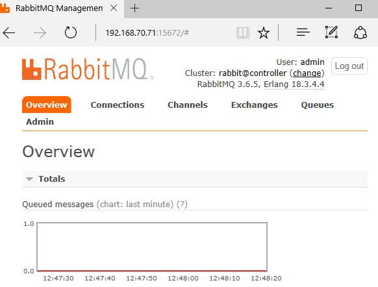Image resolution: width=378 pixels, height=287 pixels.
Task: Click the Erlang 18.3.4.4 version text
Action: [294, 84]
